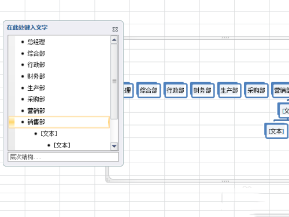Select the 生产部 SmartArt box
This screenshot has width=289, height=217.
coord(229,90)
